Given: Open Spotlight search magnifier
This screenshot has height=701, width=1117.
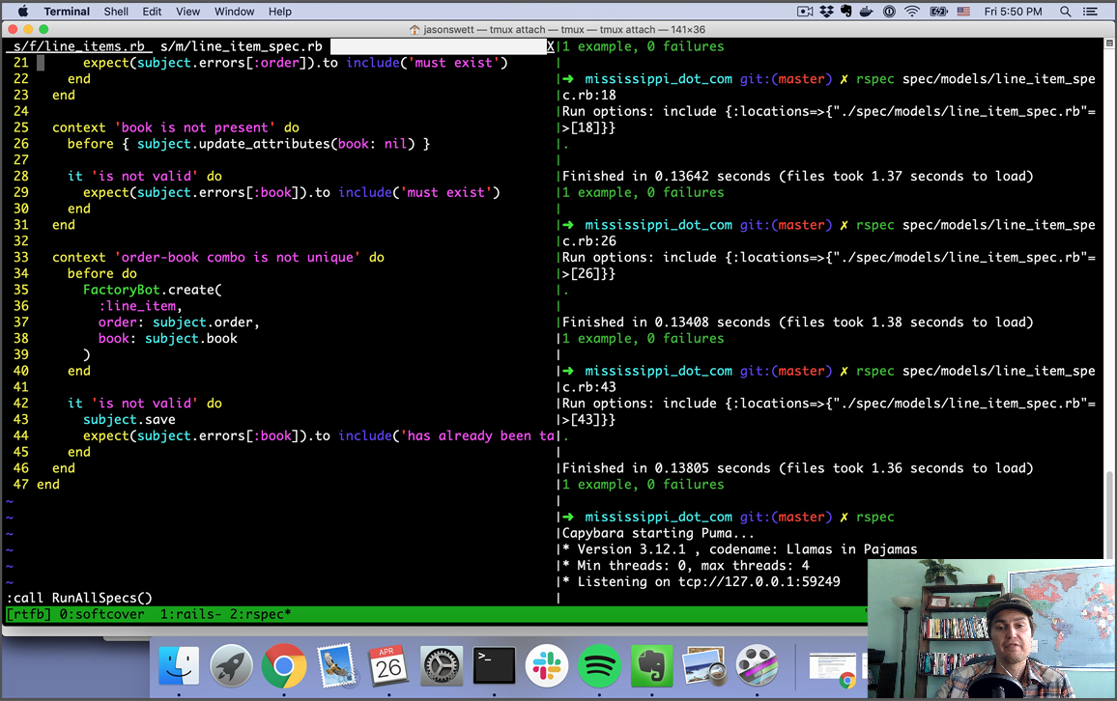Looking at the screenshot, I should [x=1066, y=12].
